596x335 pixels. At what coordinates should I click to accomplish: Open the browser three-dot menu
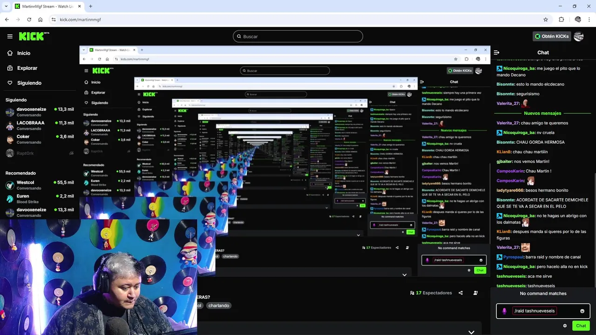pyautogui.click(x=589, y=20)
